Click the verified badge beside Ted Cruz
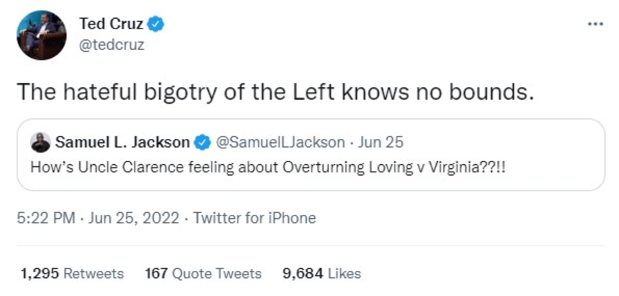 156,25
